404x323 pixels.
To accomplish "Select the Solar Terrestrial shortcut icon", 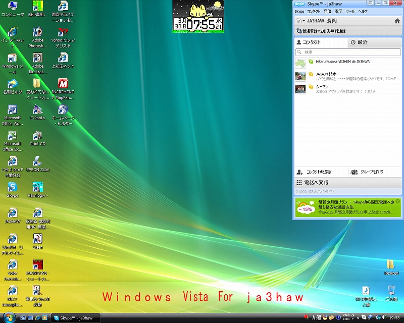I will point(12,270).
